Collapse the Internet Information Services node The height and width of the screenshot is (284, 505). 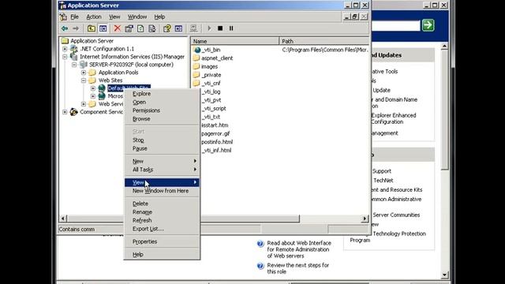65,57
